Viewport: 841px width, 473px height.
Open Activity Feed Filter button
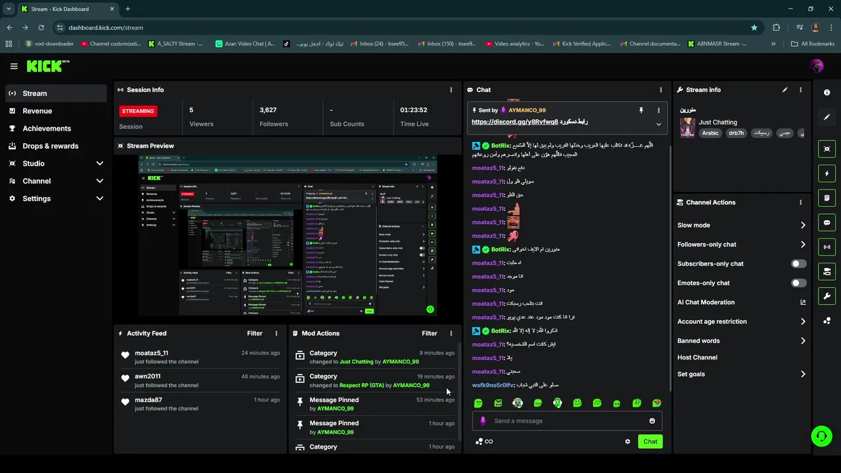pyautogui.click(x=254, y=334)
